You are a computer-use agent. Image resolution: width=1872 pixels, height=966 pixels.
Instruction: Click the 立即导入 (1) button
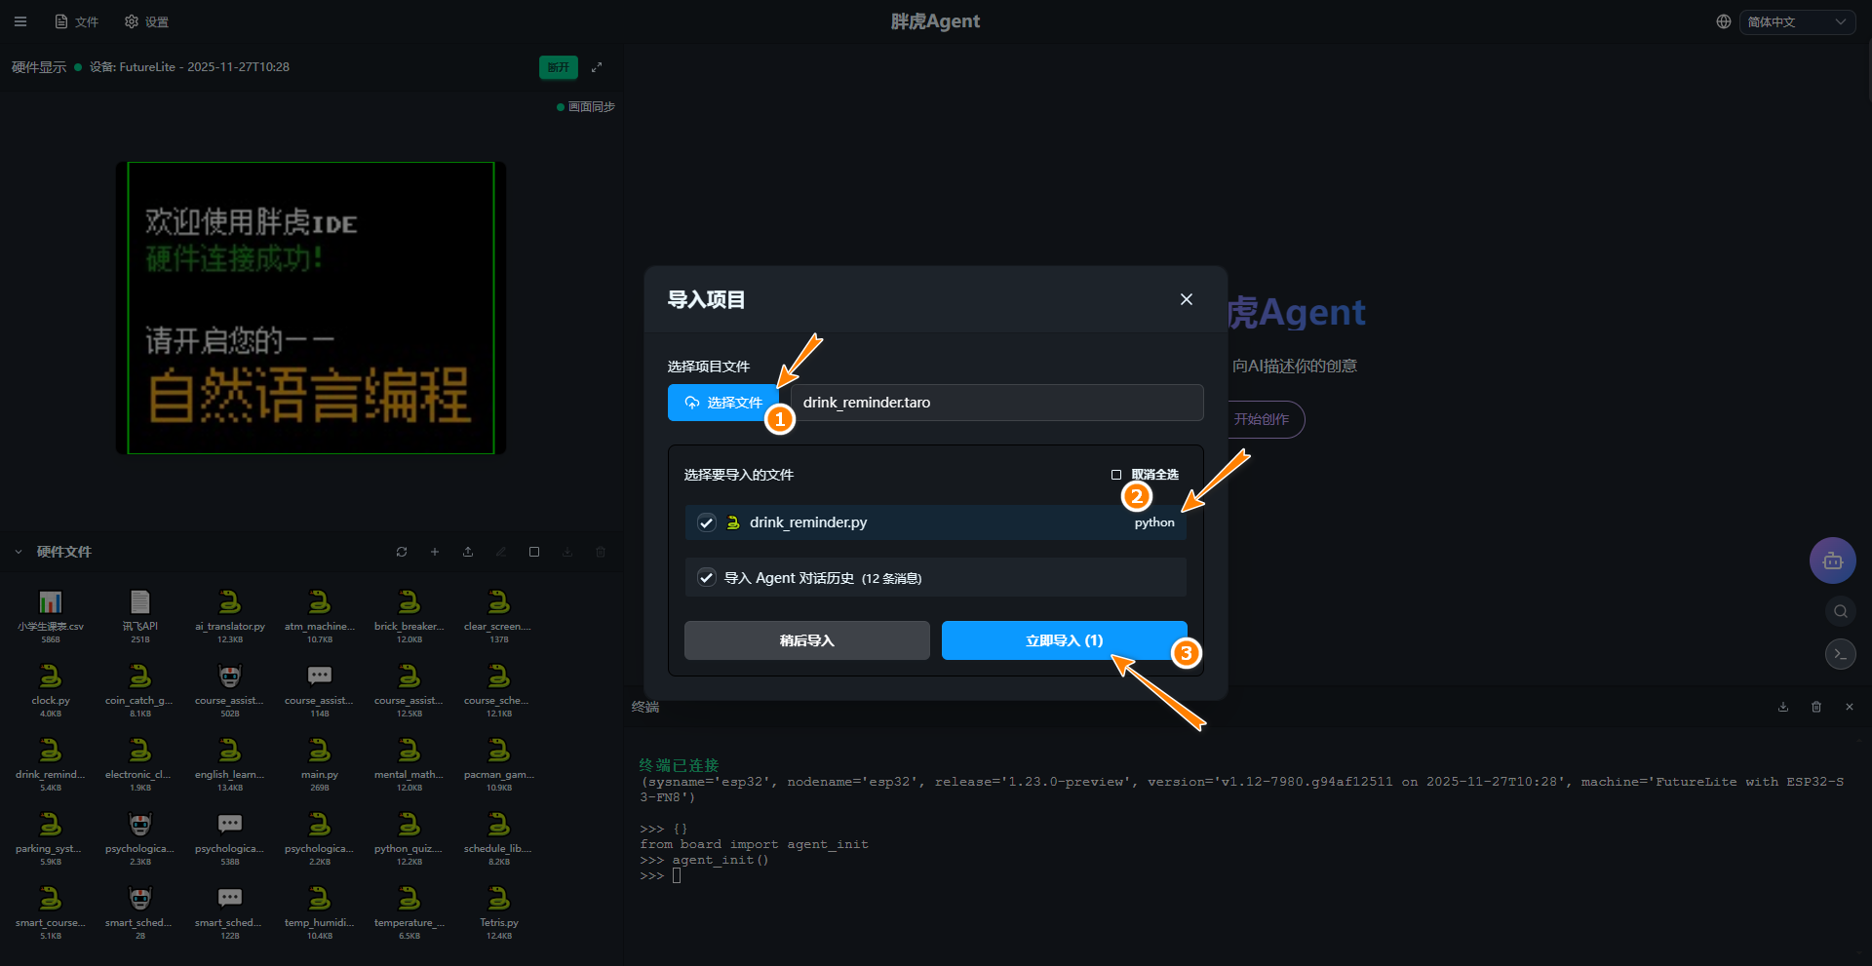1064,640
